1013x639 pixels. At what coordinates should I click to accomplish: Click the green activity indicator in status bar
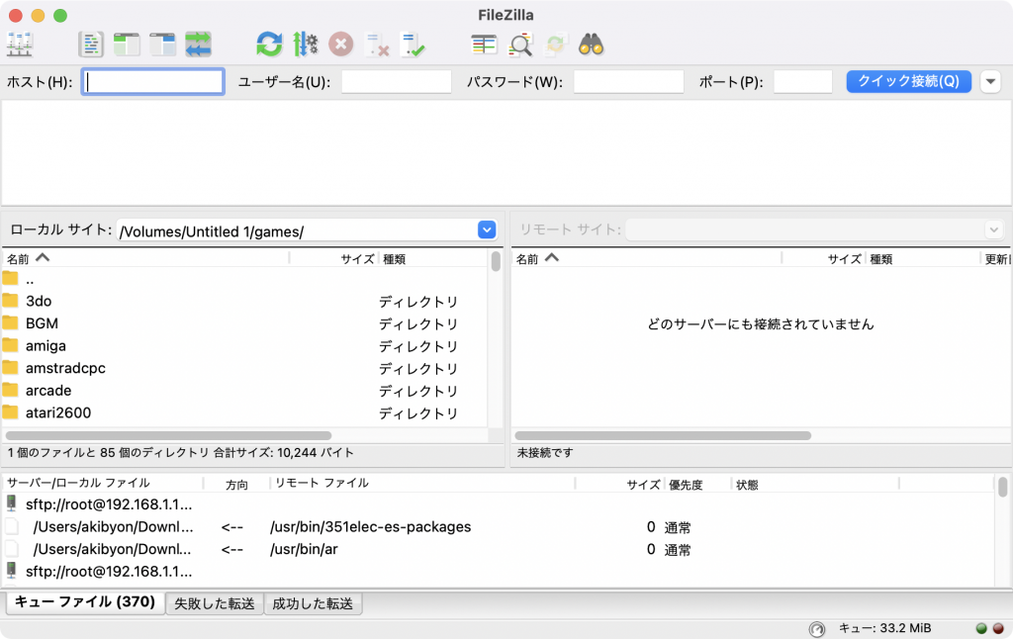pos(981,628)
